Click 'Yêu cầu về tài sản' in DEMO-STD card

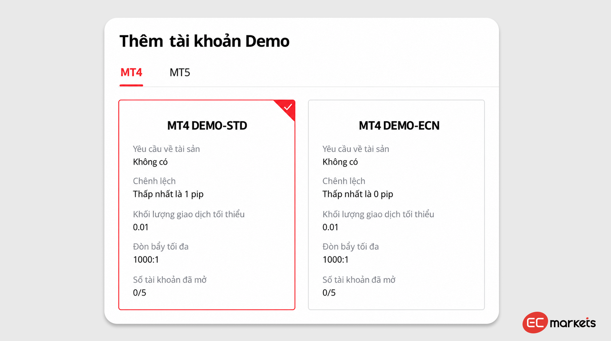pos(166,149)
